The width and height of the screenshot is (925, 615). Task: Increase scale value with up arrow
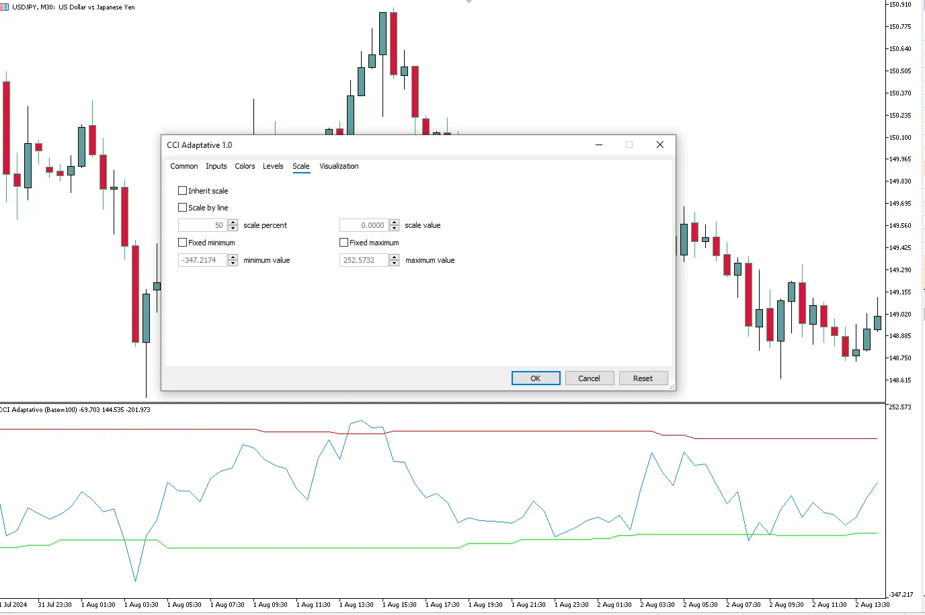[x=395, y=222]
